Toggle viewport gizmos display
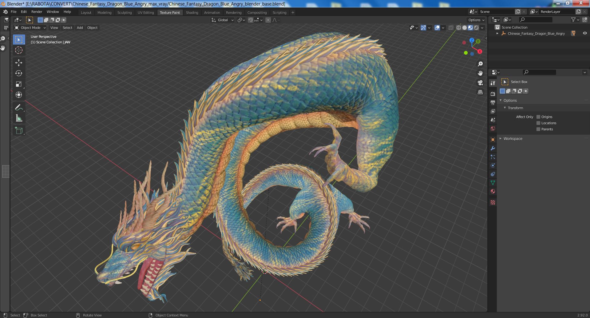 423,28
